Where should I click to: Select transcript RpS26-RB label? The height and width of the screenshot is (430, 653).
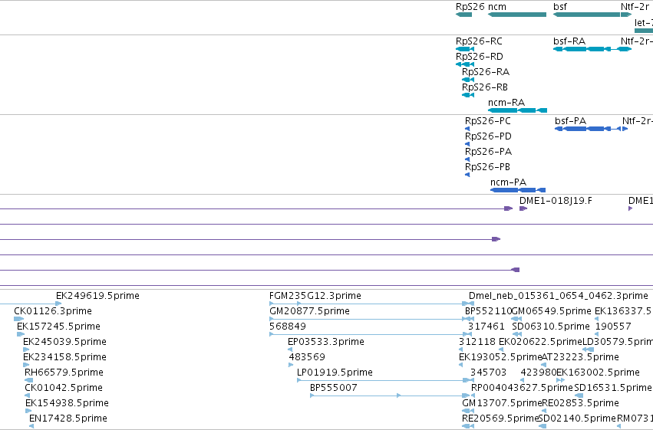[485, 87]
